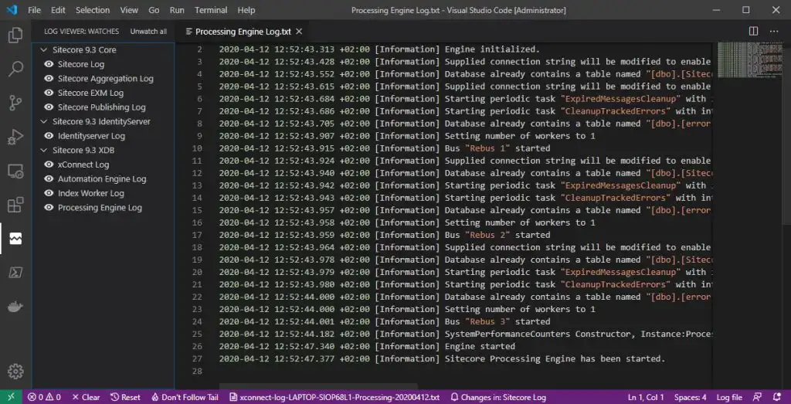Open errors and warnings count in status bar
Image resolution: width=791 pixels, height=404 pixels.
point(44,397)
